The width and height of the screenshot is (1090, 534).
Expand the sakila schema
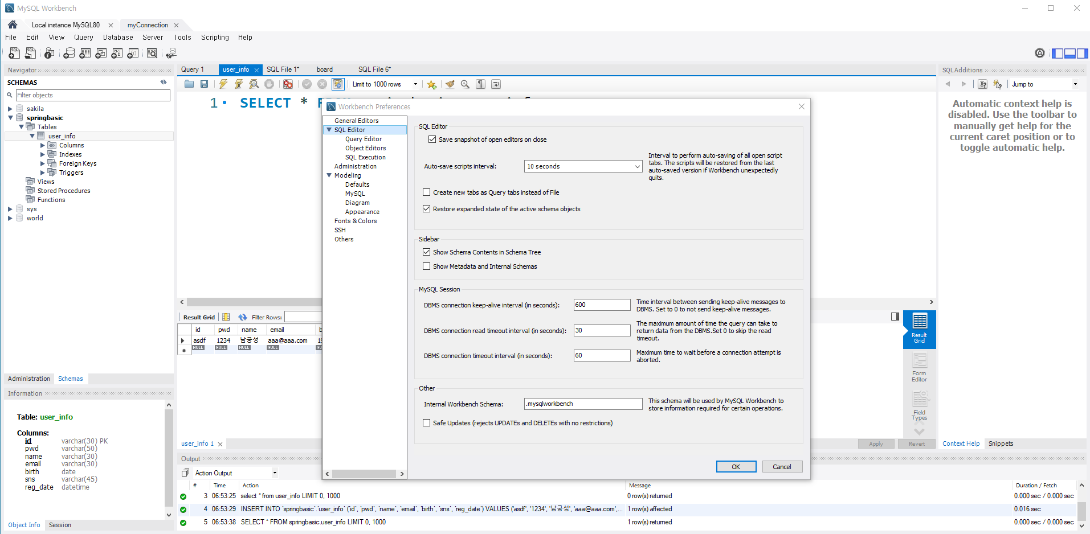pos(10,109)
